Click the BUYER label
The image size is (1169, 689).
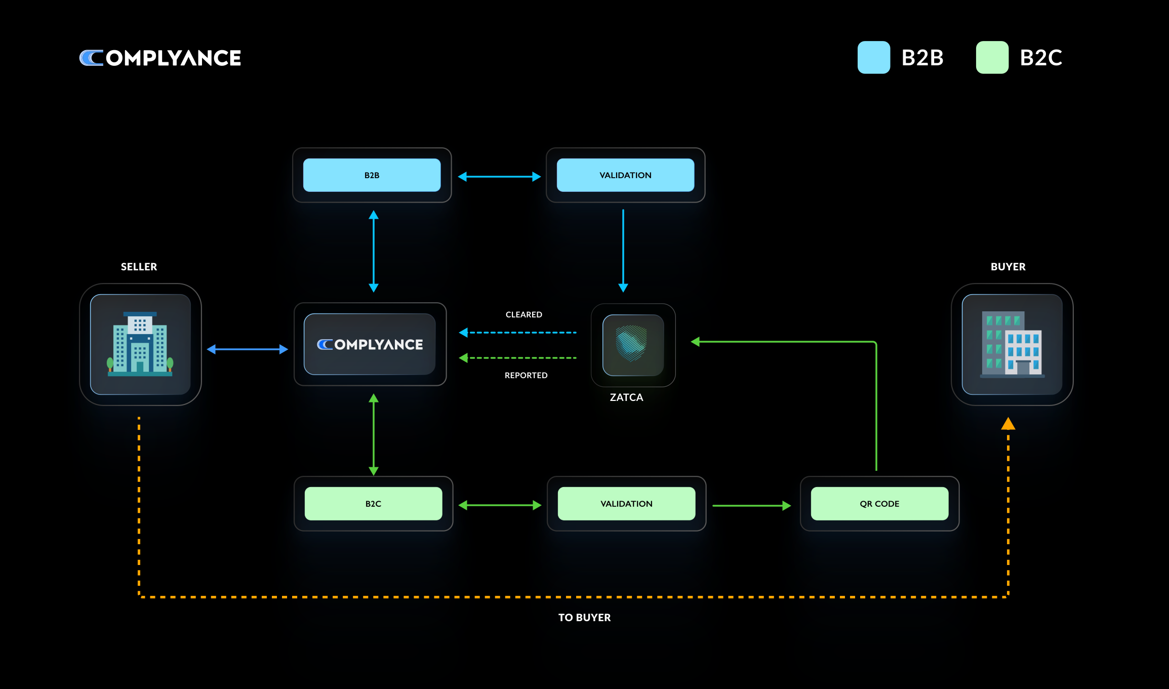pos(1008,267)
